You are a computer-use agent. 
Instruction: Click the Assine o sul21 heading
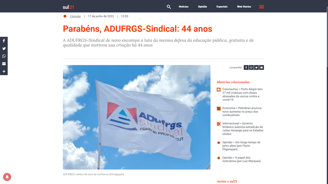[x=227, y=181]
